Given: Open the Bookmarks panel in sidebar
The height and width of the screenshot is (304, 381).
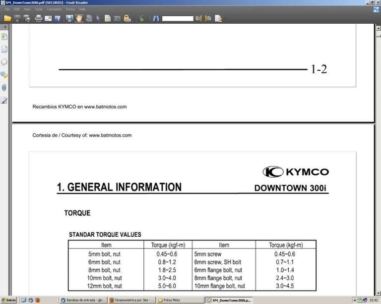Looking at the screenshot, I should pos(4,37).
